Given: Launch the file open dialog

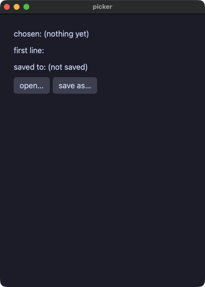Looking at the screenshot, I should click(32, 85).
